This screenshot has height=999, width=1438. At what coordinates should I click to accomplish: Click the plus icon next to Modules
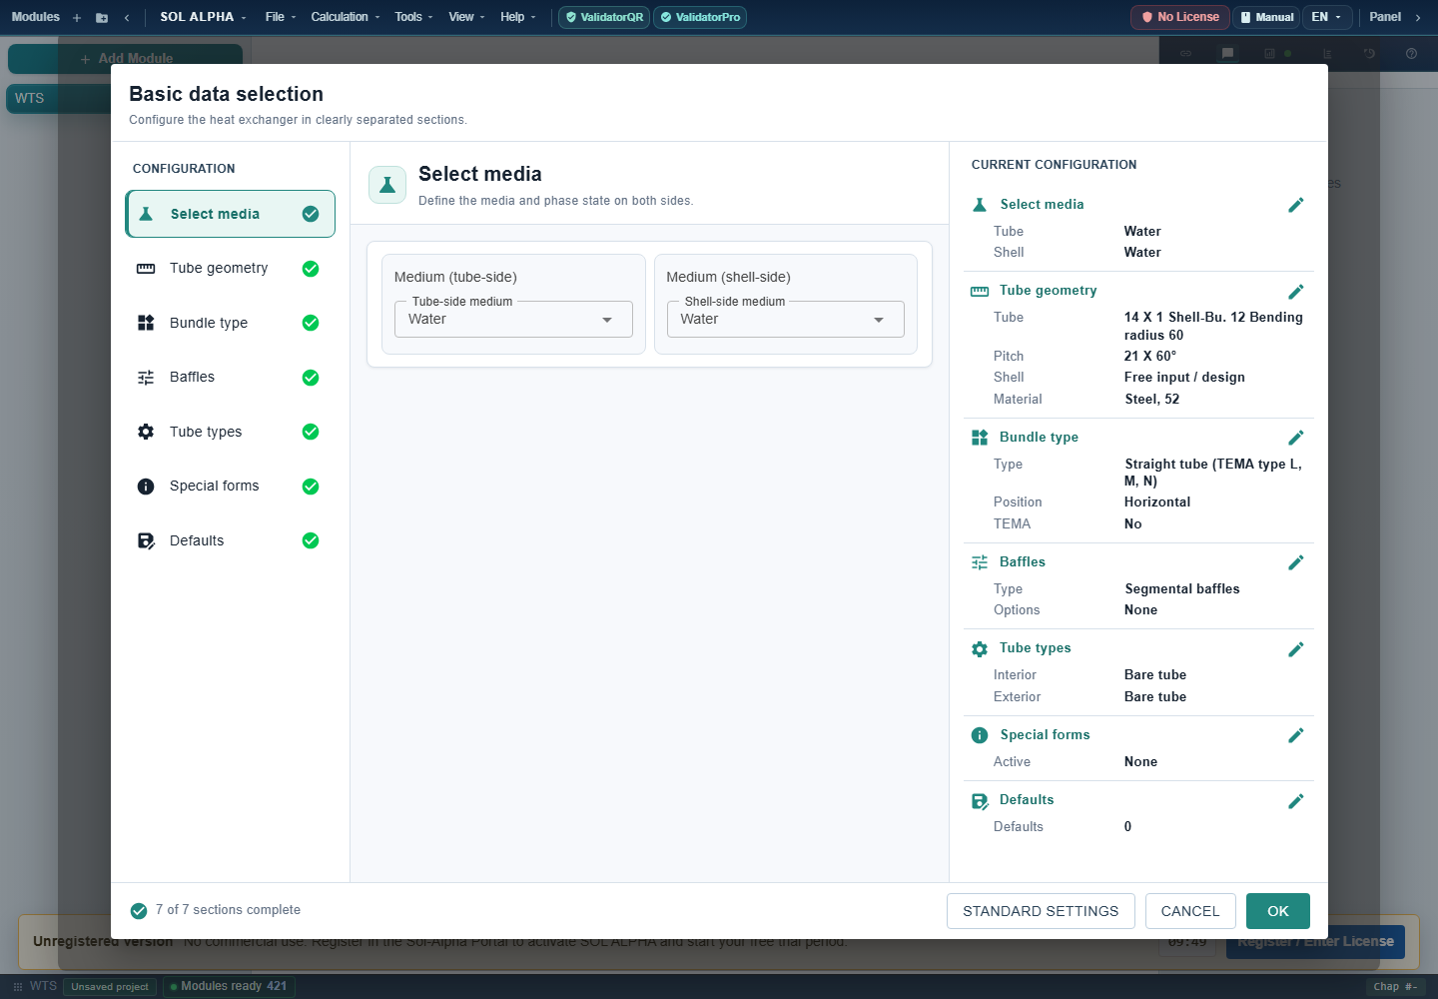click(77, 18)
